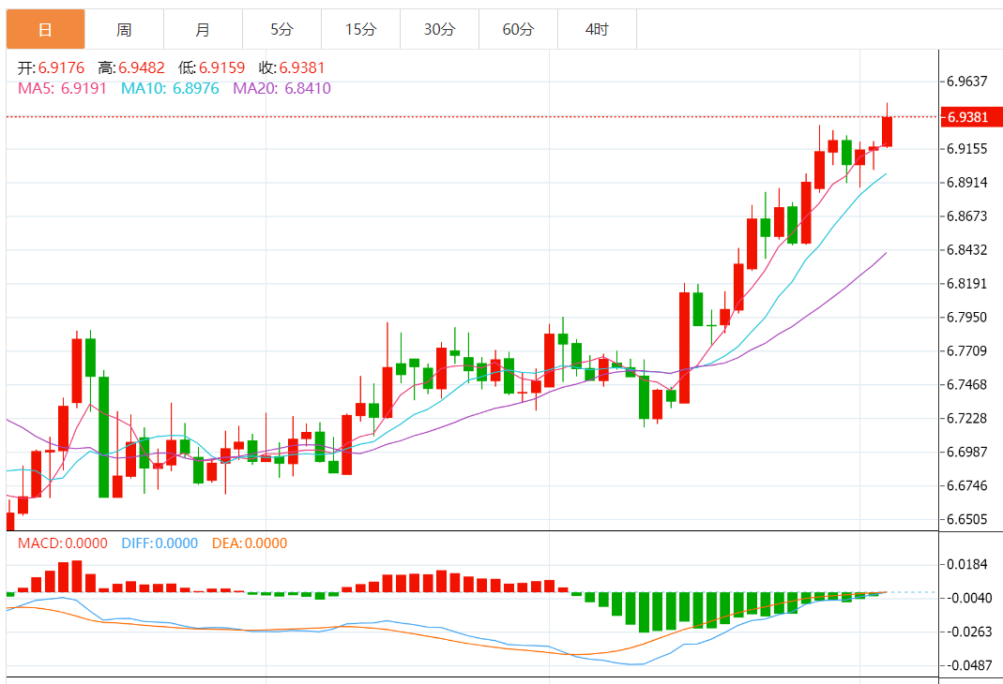Click the -0.0040 MACD axis label
The width and height of the screenshot is (1003, 684).
pyautogui.click(x=969, y=599)
